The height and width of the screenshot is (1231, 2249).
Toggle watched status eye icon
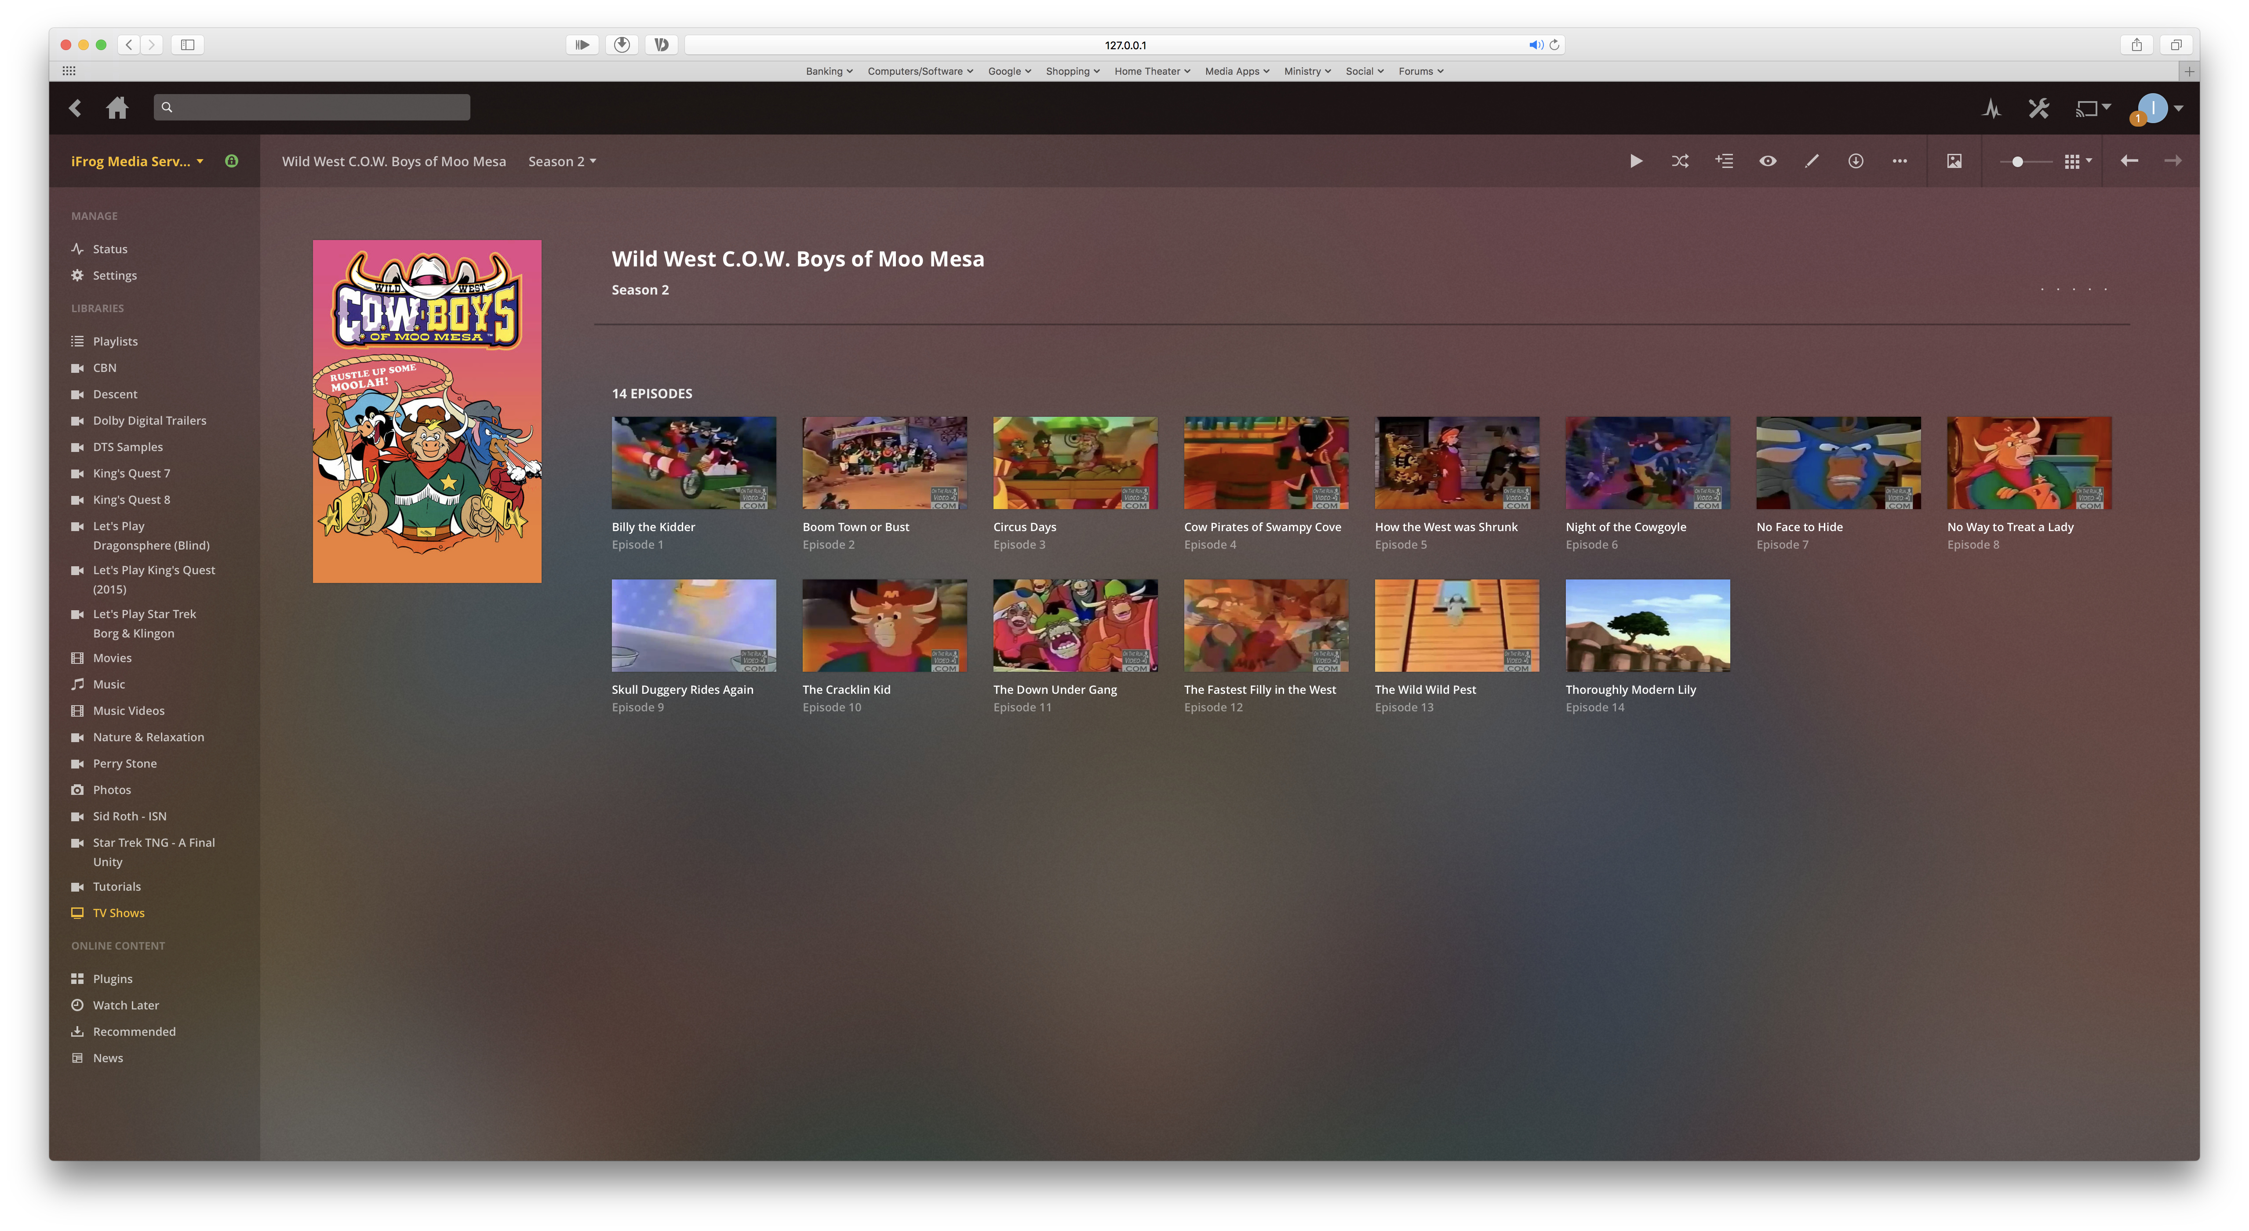click(1767, 160)
